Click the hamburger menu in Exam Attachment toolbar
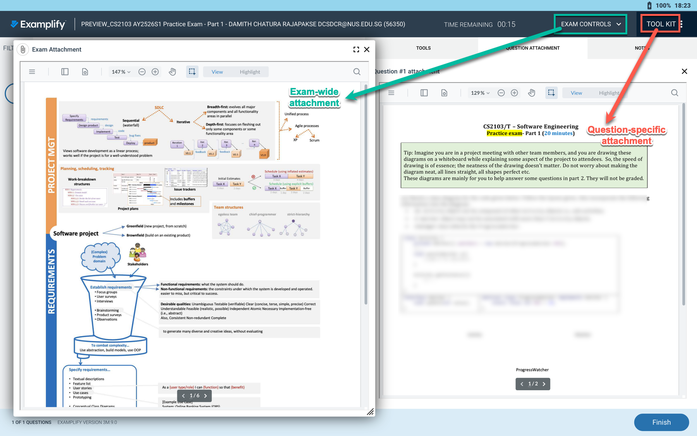697x436 pixels. tap(32, 72)
